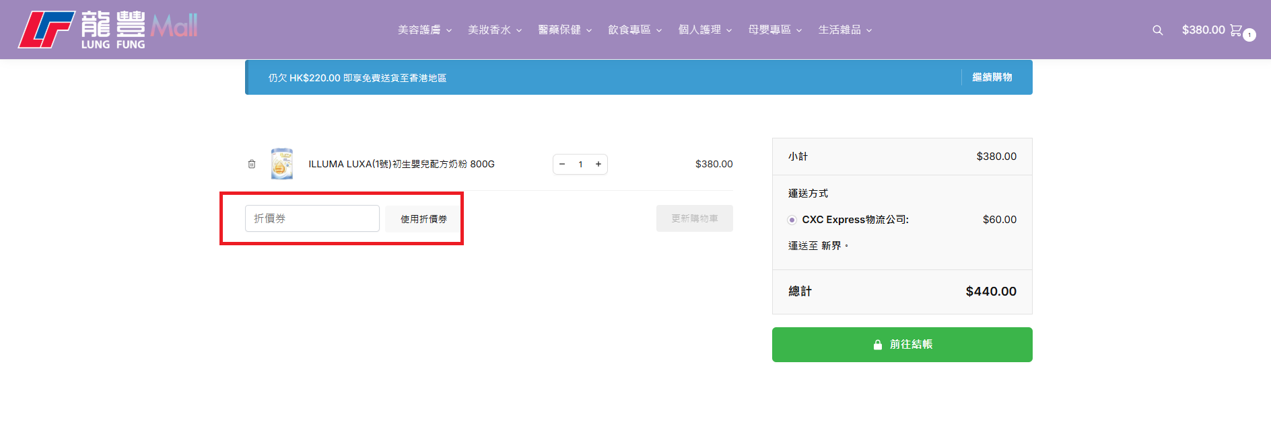Open the search magnifier icon
The image size is (1271, 426).
tap(1157, 30)
